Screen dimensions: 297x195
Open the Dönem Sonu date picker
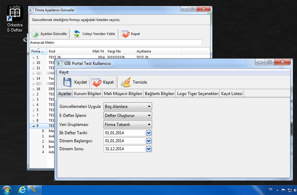click(x=149, y=149)
